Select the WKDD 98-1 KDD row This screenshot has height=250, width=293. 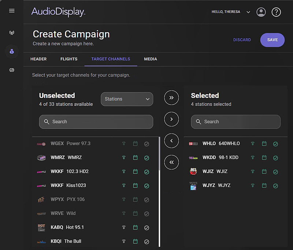tap(235, 158)
